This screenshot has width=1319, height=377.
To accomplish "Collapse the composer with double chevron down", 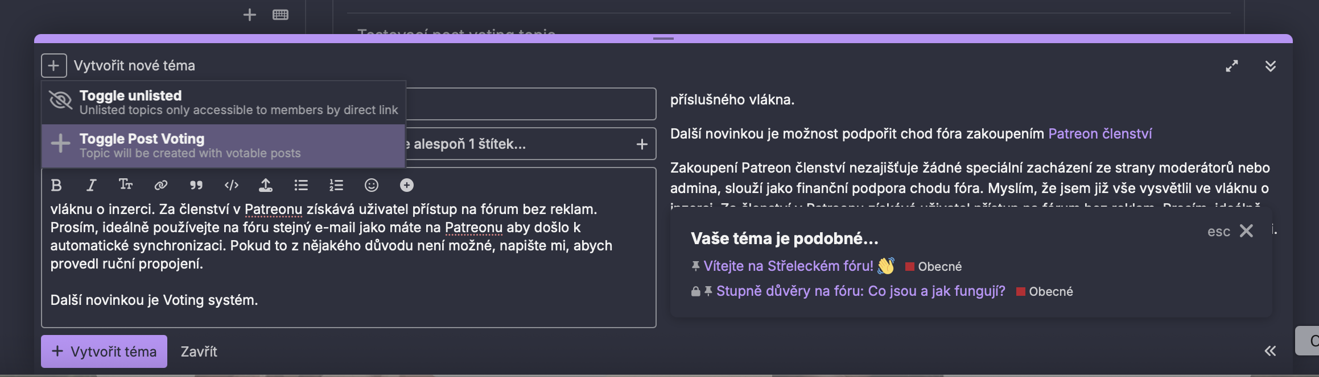I will click(x=1270, y=66).
